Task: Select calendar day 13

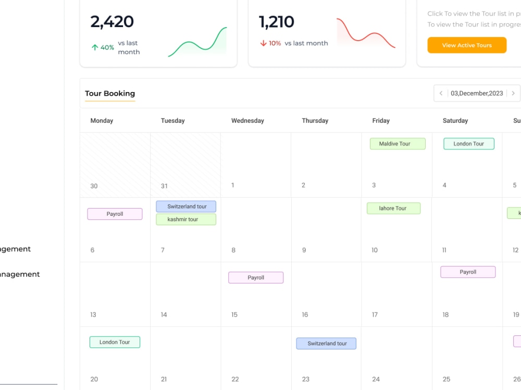Action: pos(115,294)
